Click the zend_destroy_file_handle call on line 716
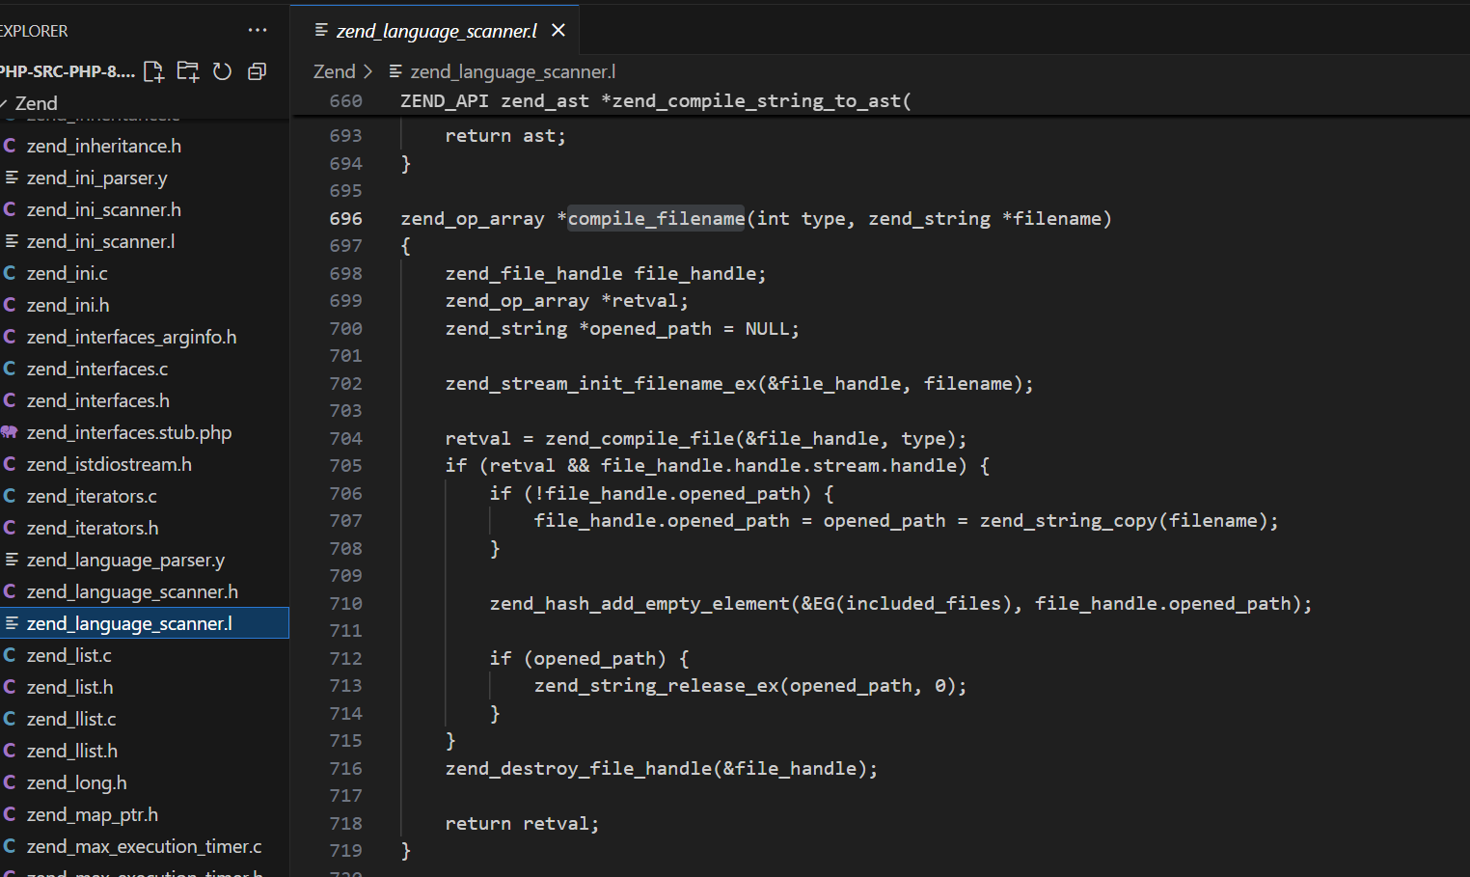This screenshot has height=877, width=1470. pyautogui.click(x=578, y=769)
